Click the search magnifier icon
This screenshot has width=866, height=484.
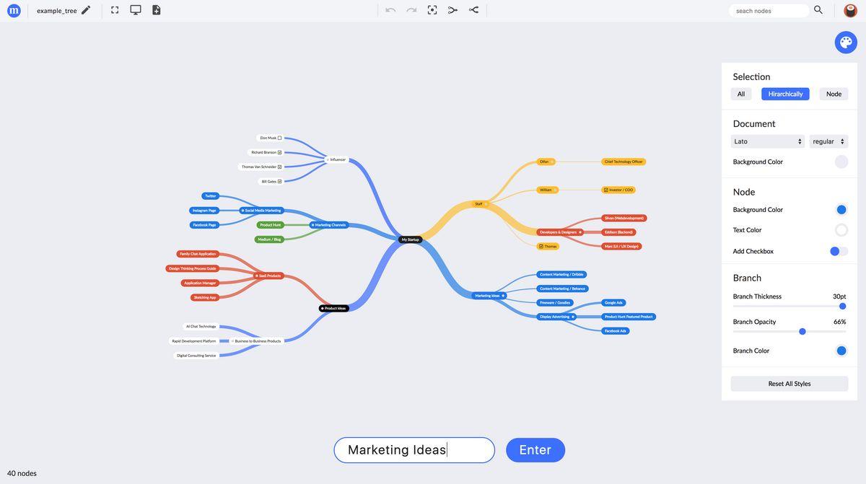(x=818, y=10)
